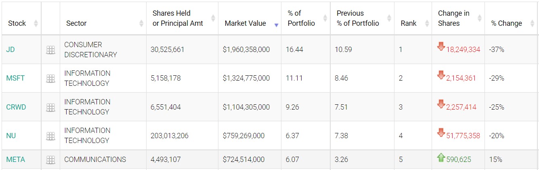This screenshot has height=170, width=539.
Task: Click the grid icon beside NU
Action: tap(50, 136)
